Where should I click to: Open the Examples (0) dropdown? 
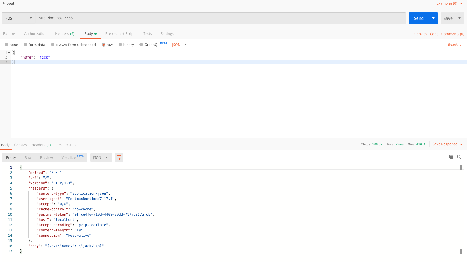pyautogui.click(x=449, y=3)
